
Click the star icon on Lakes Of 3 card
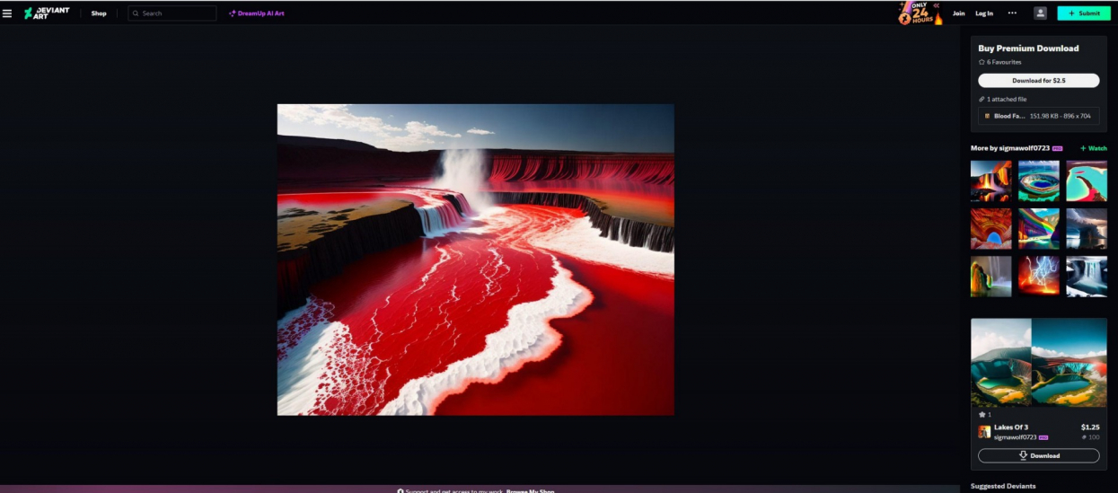(982, 415)
